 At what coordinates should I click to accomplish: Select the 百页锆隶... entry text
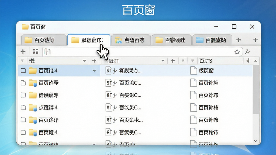pyautogui.click(x=131, y=120)
